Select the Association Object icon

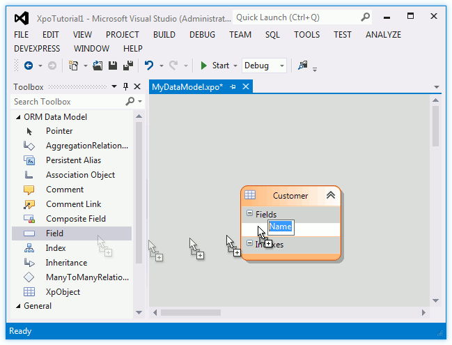(x=29, y=175)
